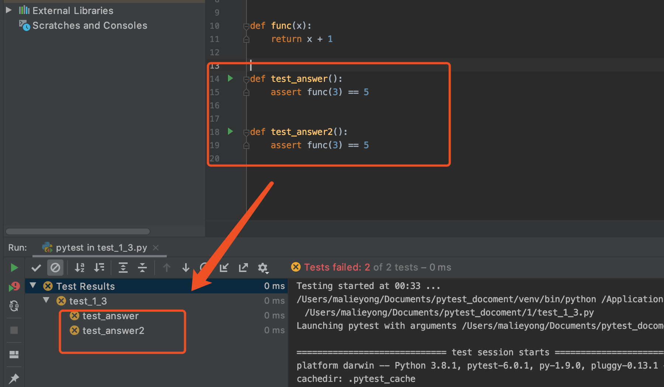664x387 pixels.
Task: Export test results icon
Action: pos(243,268)
